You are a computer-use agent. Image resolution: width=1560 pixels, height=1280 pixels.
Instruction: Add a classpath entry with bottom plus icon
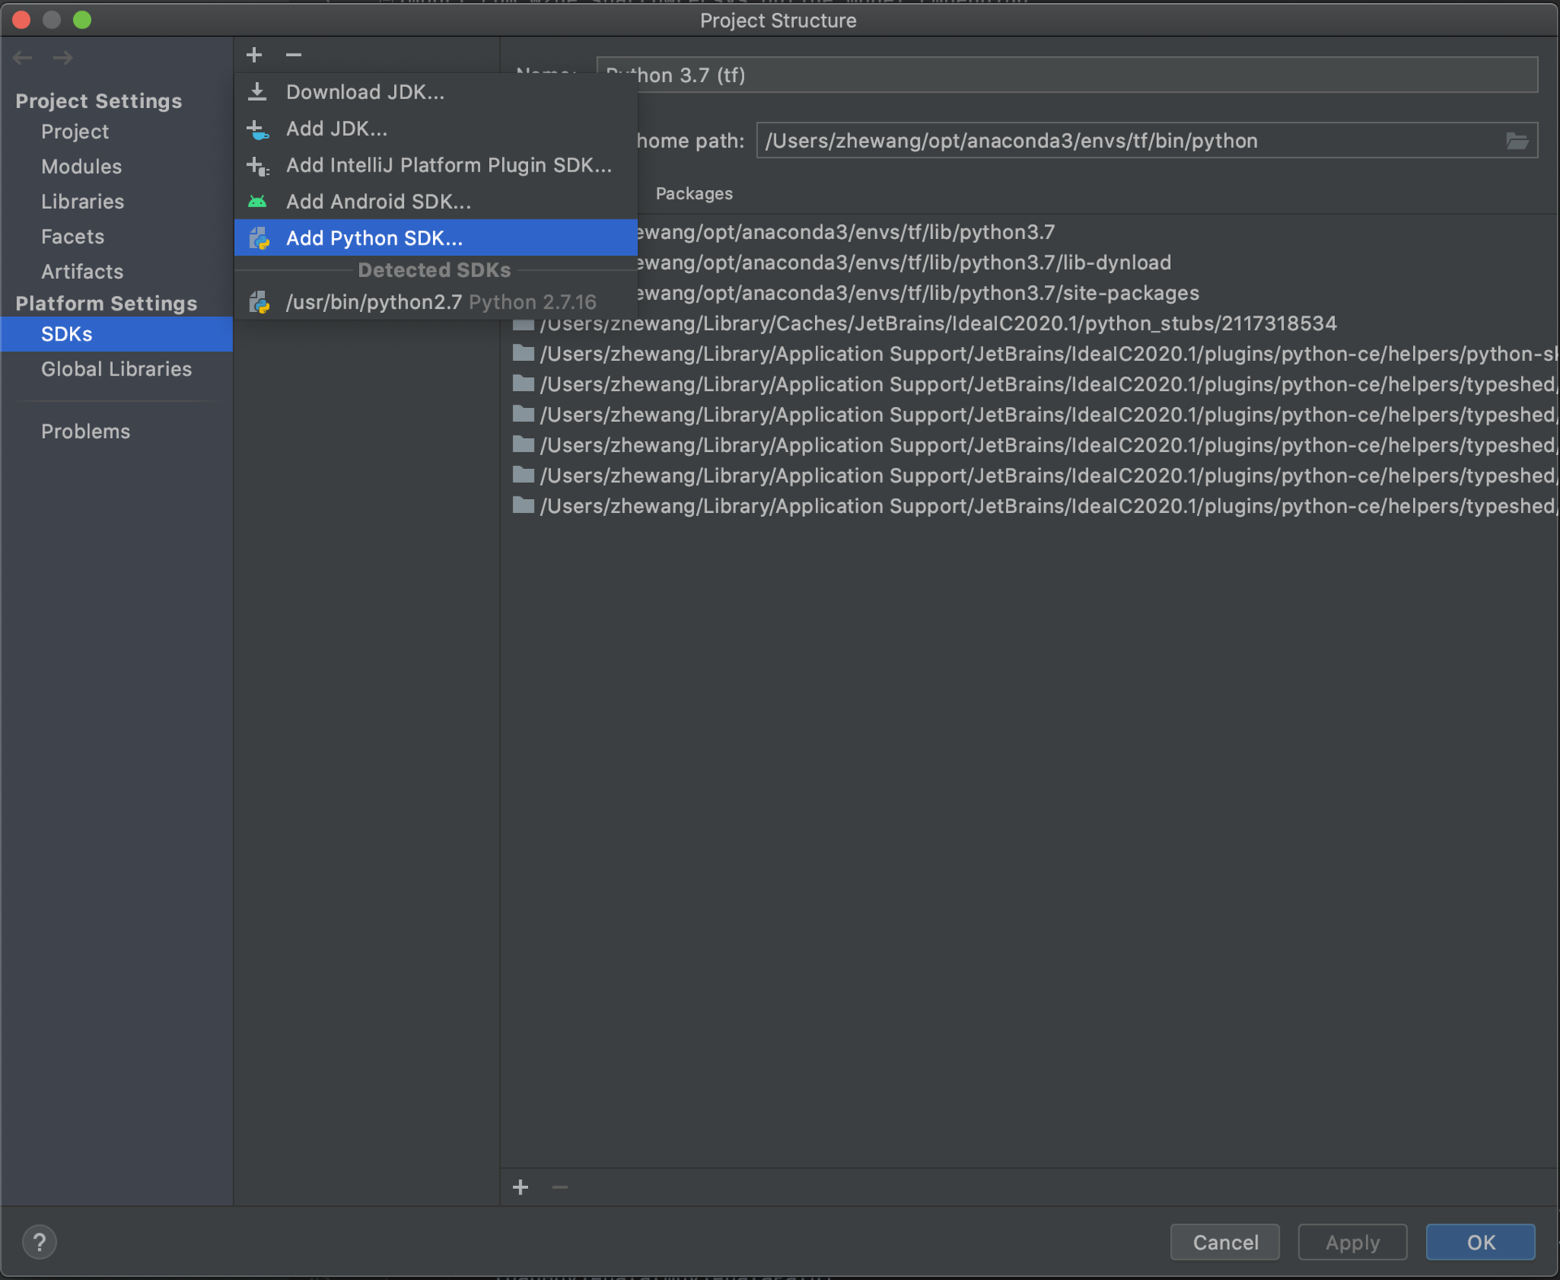coord(521,1187)
